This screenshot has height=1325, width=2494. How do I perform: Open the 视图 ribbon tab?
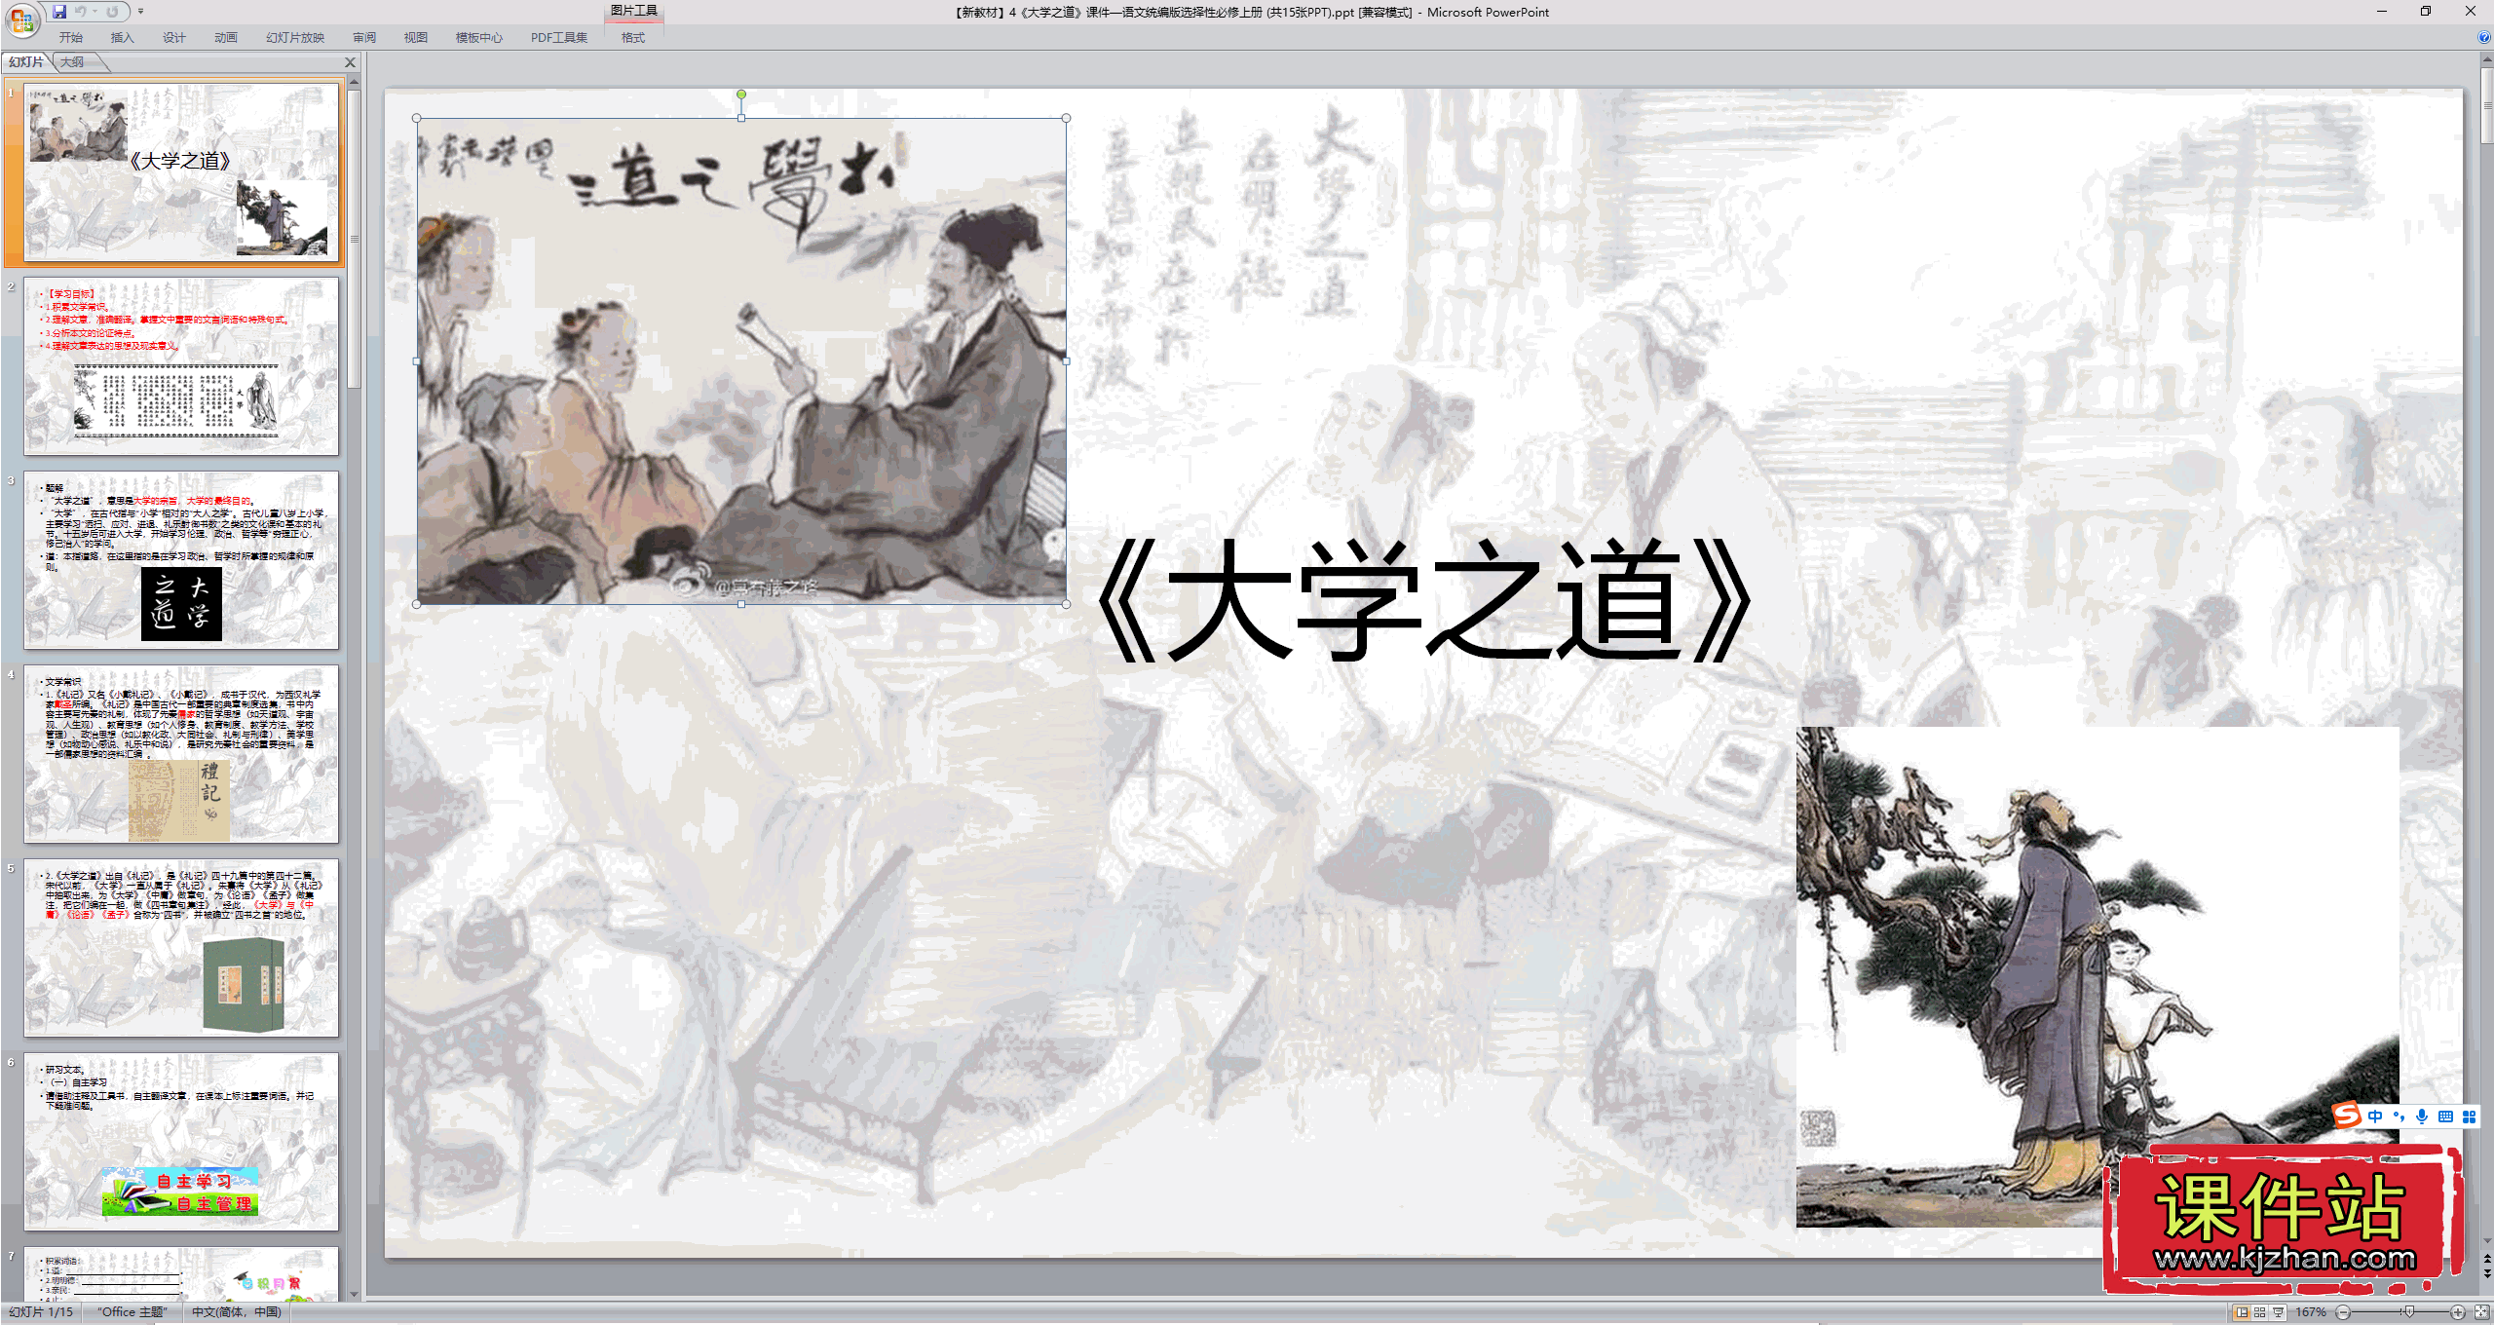coord(416,38)
